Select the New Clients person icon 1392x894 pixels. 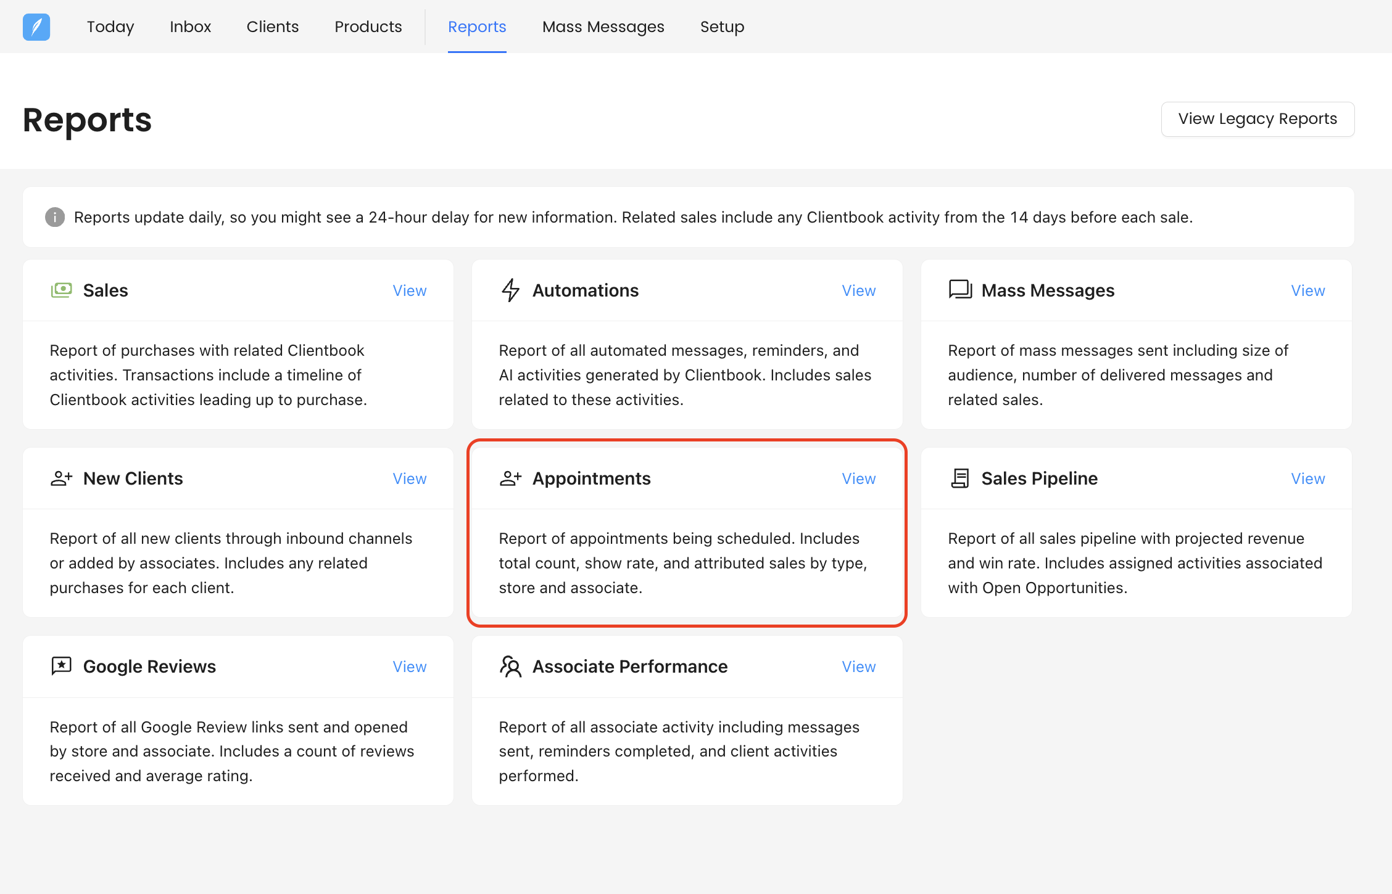[61, 478]
